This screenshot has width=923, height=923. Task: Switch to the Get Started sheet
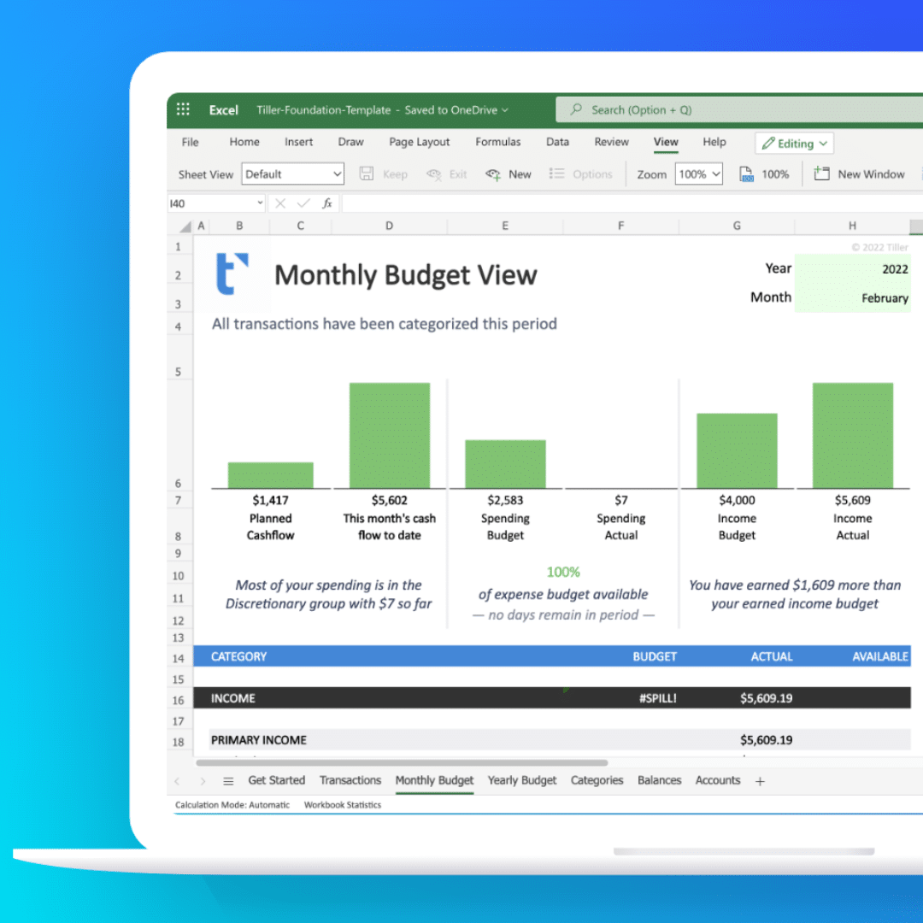[x=277, y=780]
